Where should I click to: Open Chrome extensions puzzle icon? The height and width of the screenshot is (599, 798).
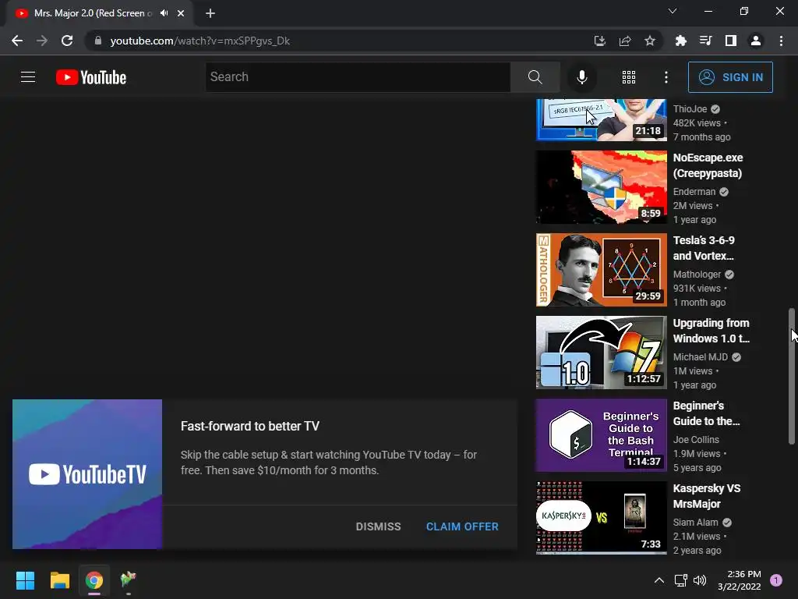coord(681,41)
